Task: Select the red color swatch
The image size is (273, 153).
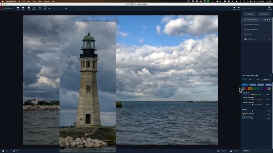Action: pyautogui.click(x=246, y=89)
